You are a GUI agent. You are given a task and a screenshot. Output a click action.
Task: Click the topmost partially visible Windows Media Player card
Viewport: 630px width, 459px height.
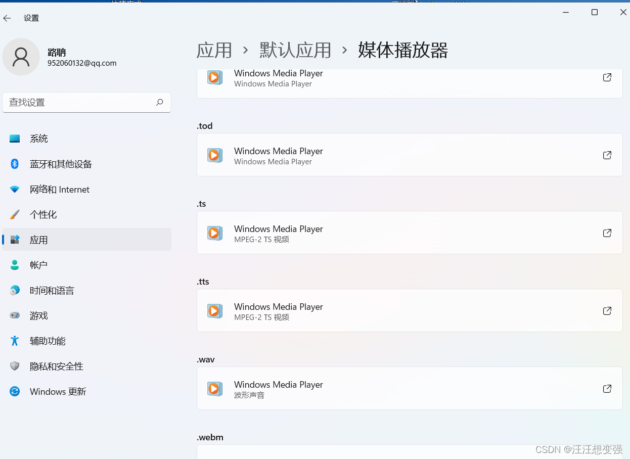click(x=410, y=83)
